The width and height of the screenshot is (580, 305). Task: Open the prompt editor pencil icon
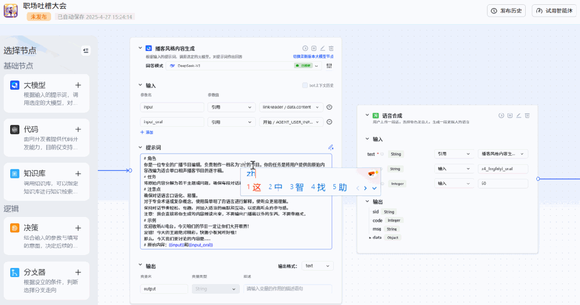click(331, 147)
